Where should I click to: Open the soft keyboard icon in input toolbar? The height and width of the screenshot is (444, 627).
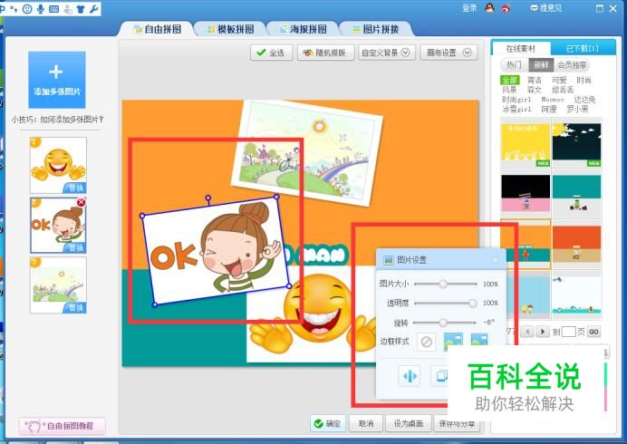tap(54, 9)
